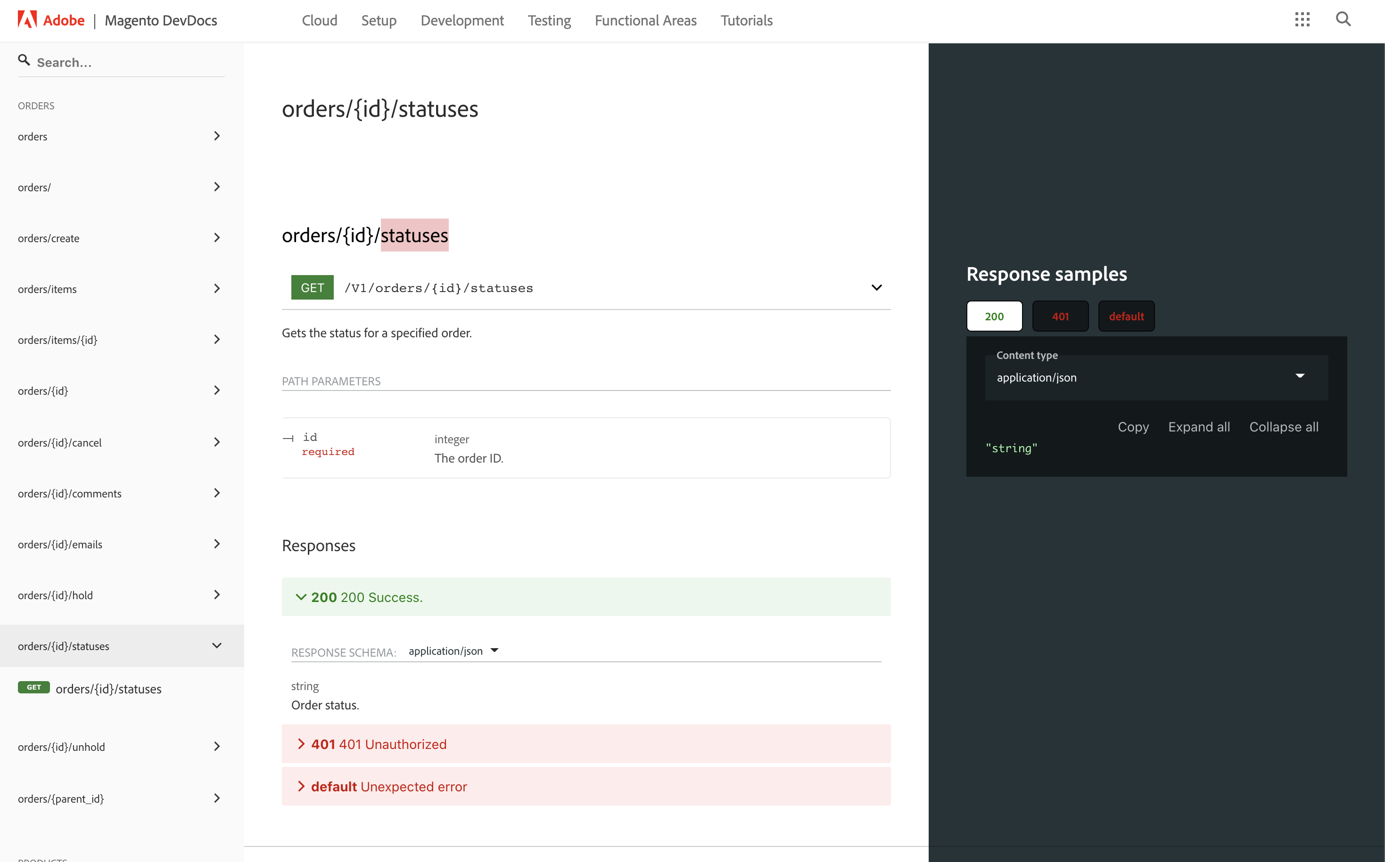Open orders/{id}/comments in the sidebar

[70, 493]
